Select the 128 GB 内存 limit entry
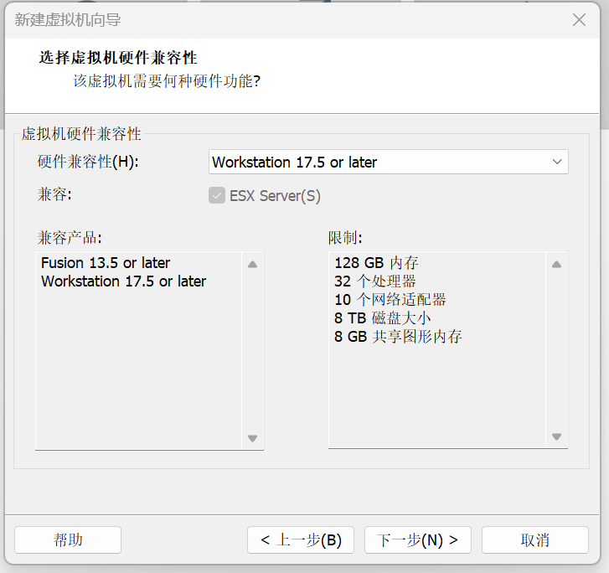609x573 pixels. coord(376,263)
